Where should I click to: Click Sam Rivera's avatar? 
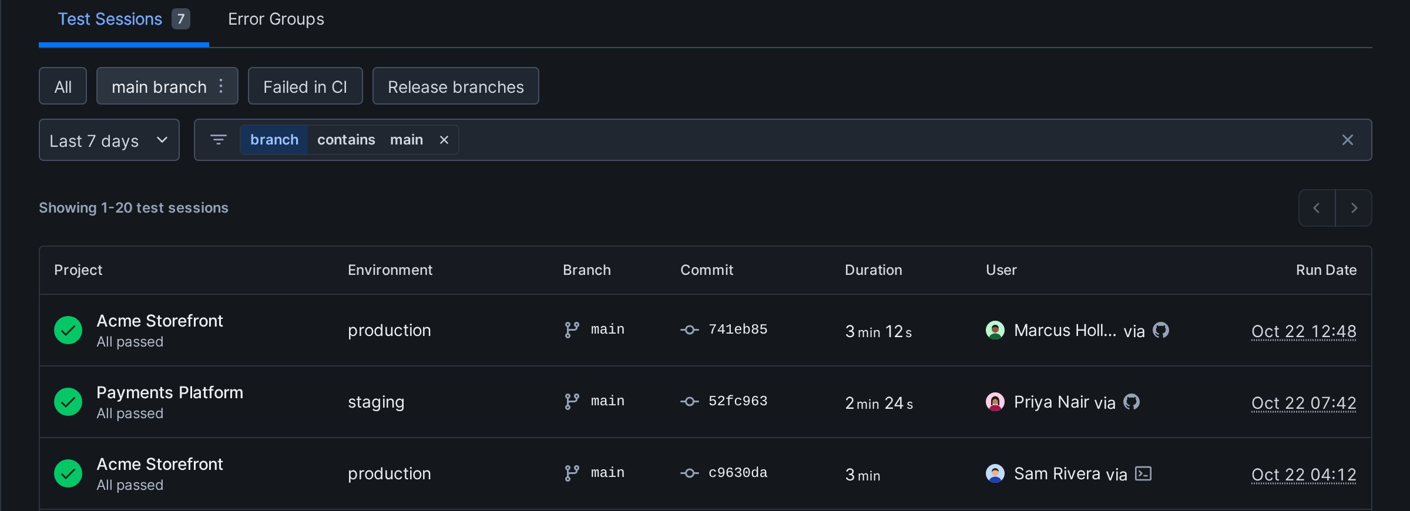(995, 473)
